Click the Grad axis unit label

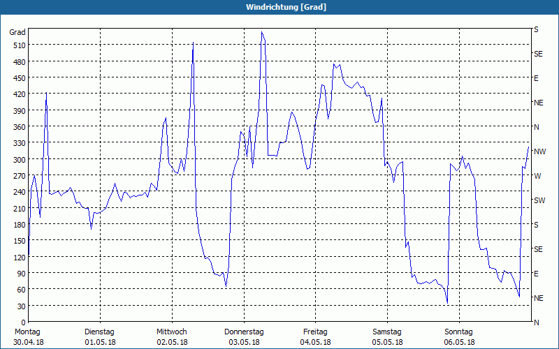click(x=17, y=32)
